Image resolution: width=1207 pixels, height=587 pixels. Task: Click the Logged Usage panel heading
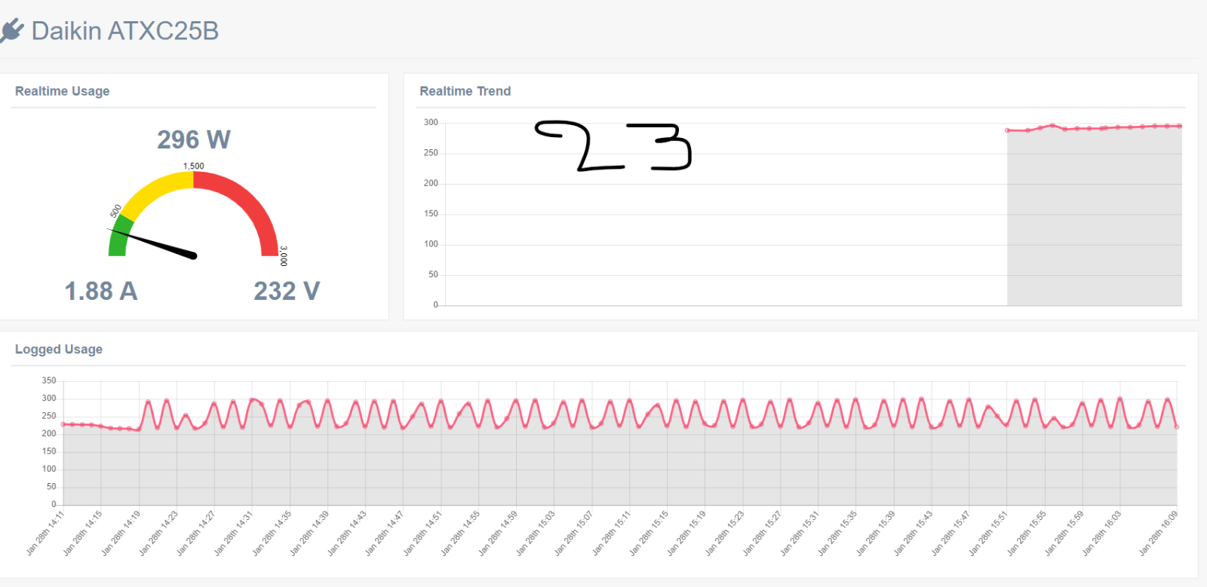[59, 350]
